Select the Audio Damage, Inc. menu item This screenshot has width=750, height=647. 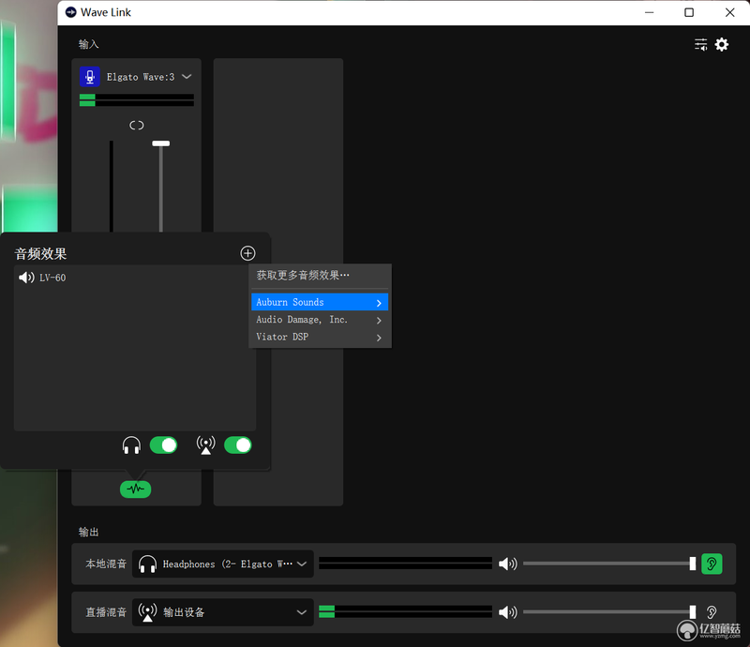[320, 320]
